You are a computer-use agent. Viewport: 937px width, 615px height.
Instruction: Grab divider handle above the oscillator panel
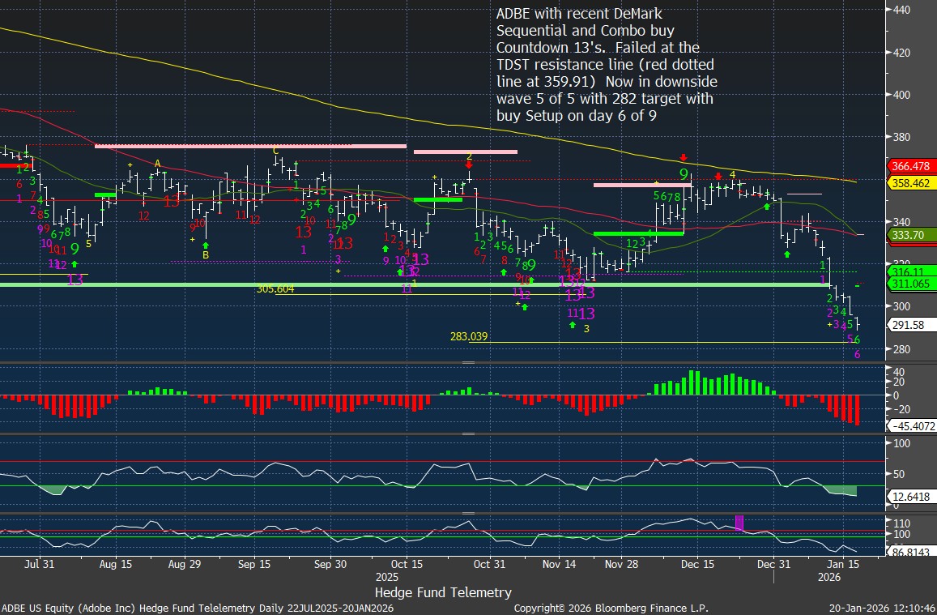click(x=467, y=434)
